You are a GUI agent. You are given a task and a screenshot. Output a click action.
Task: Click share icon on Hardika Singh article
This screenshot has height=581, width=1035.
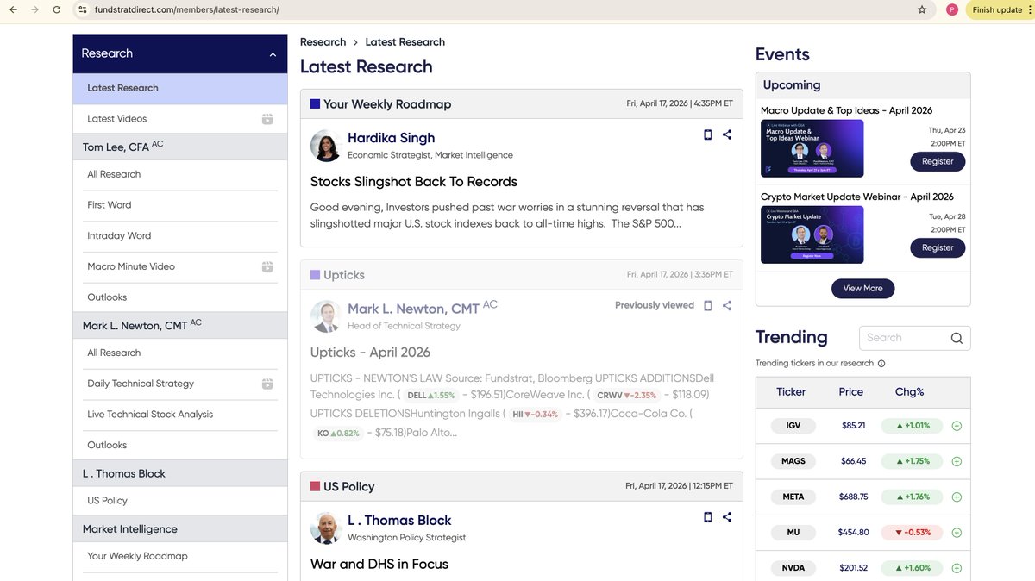pos(727,134)
